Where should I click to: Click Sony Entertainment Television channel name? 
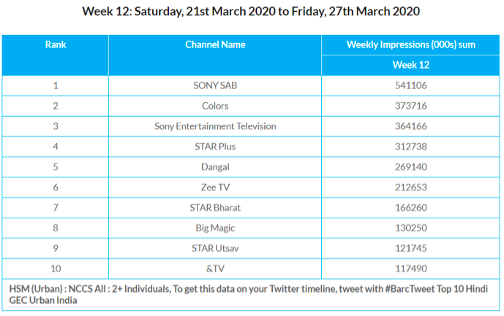tap(215, 126)
